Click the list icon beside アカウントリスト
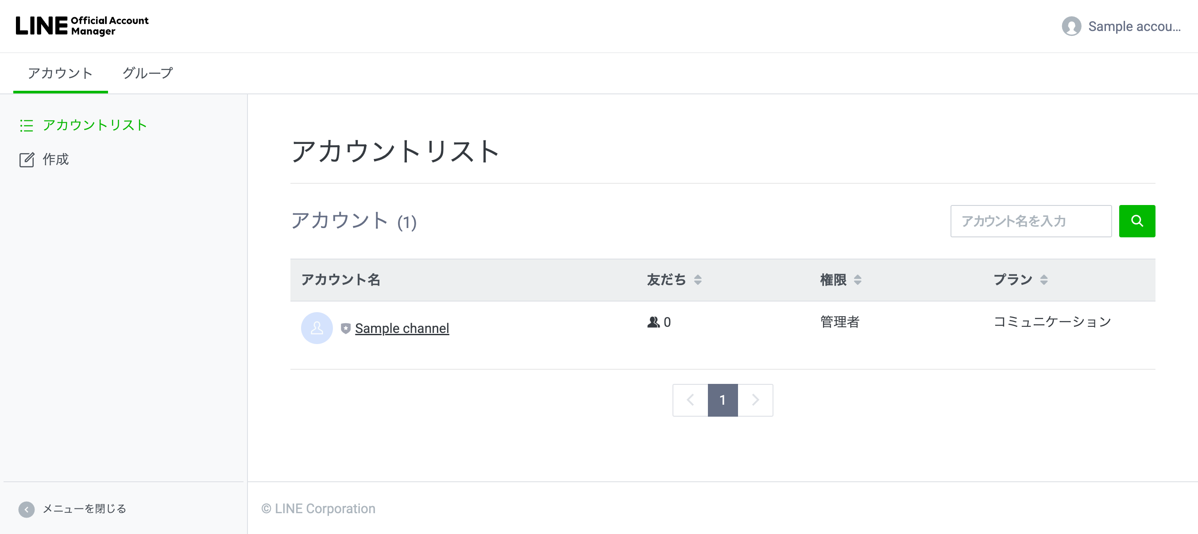The width and height of the screenshot is (1198, 534). click(27, 126)
